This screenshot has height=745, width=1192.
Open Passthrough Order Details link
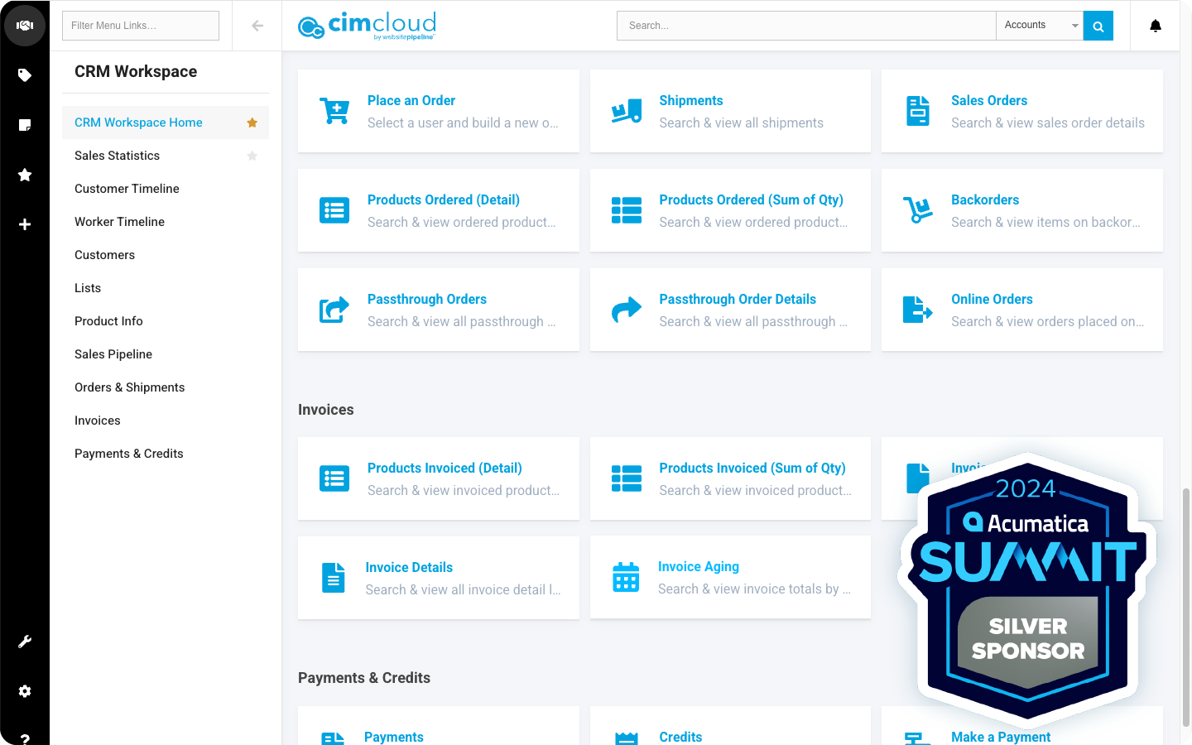click(x=737, y=299)
